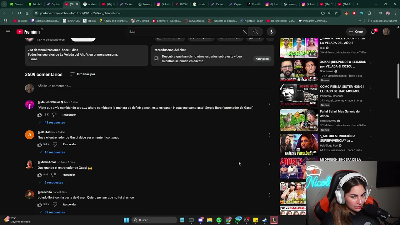Open the account avatar menu
Image resolution: width=400 pixels, height=225 pixels.
pyautogui.click(x=386, y=32)
